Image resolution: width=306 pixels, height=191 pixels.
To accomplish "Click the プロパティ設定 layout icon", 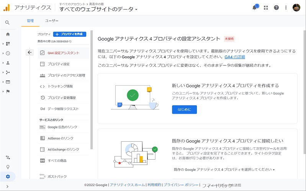I will (x=43, y=64).
